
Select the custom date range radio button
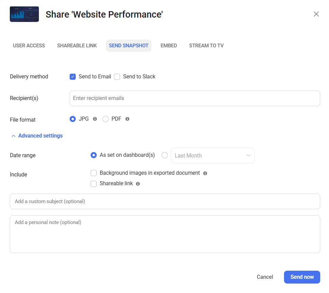[165, 155]
